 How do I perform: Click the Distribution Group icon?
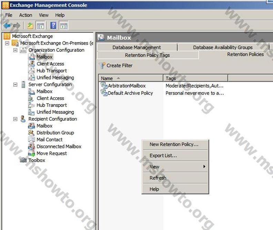[x=31, y=133]
